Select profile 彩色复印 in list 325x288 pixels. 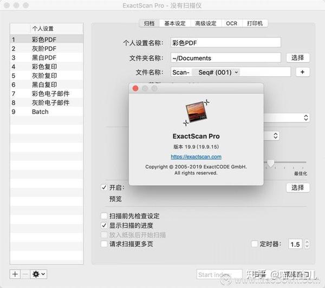47,67
